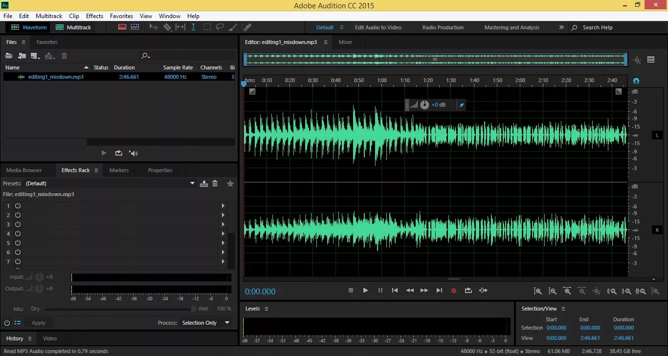
Task: Save effects preset with the download icon
Action: (204, 183)
